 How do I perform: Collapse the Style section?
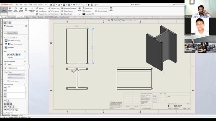[x=25, y=51]
